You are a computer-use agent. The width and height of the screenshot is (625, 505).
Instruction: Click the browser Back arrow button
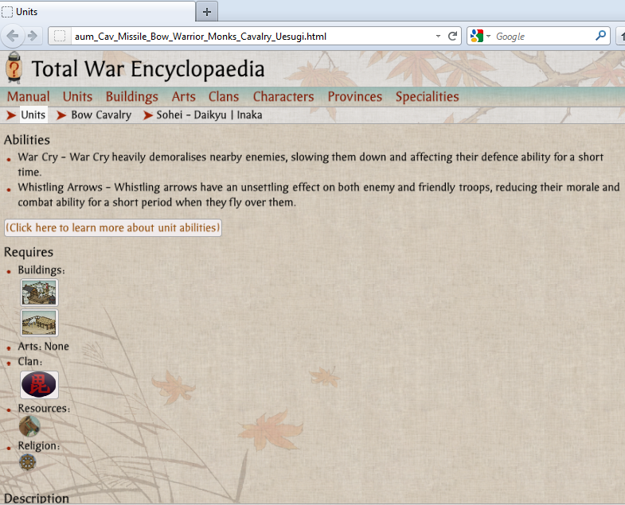pos(14,37)
